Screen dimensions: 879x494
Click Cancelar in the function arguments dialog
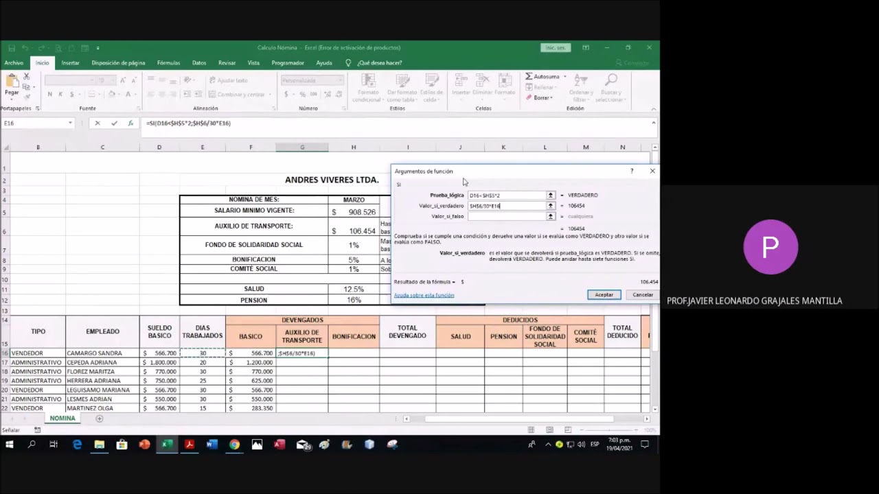tap(643, 295)
